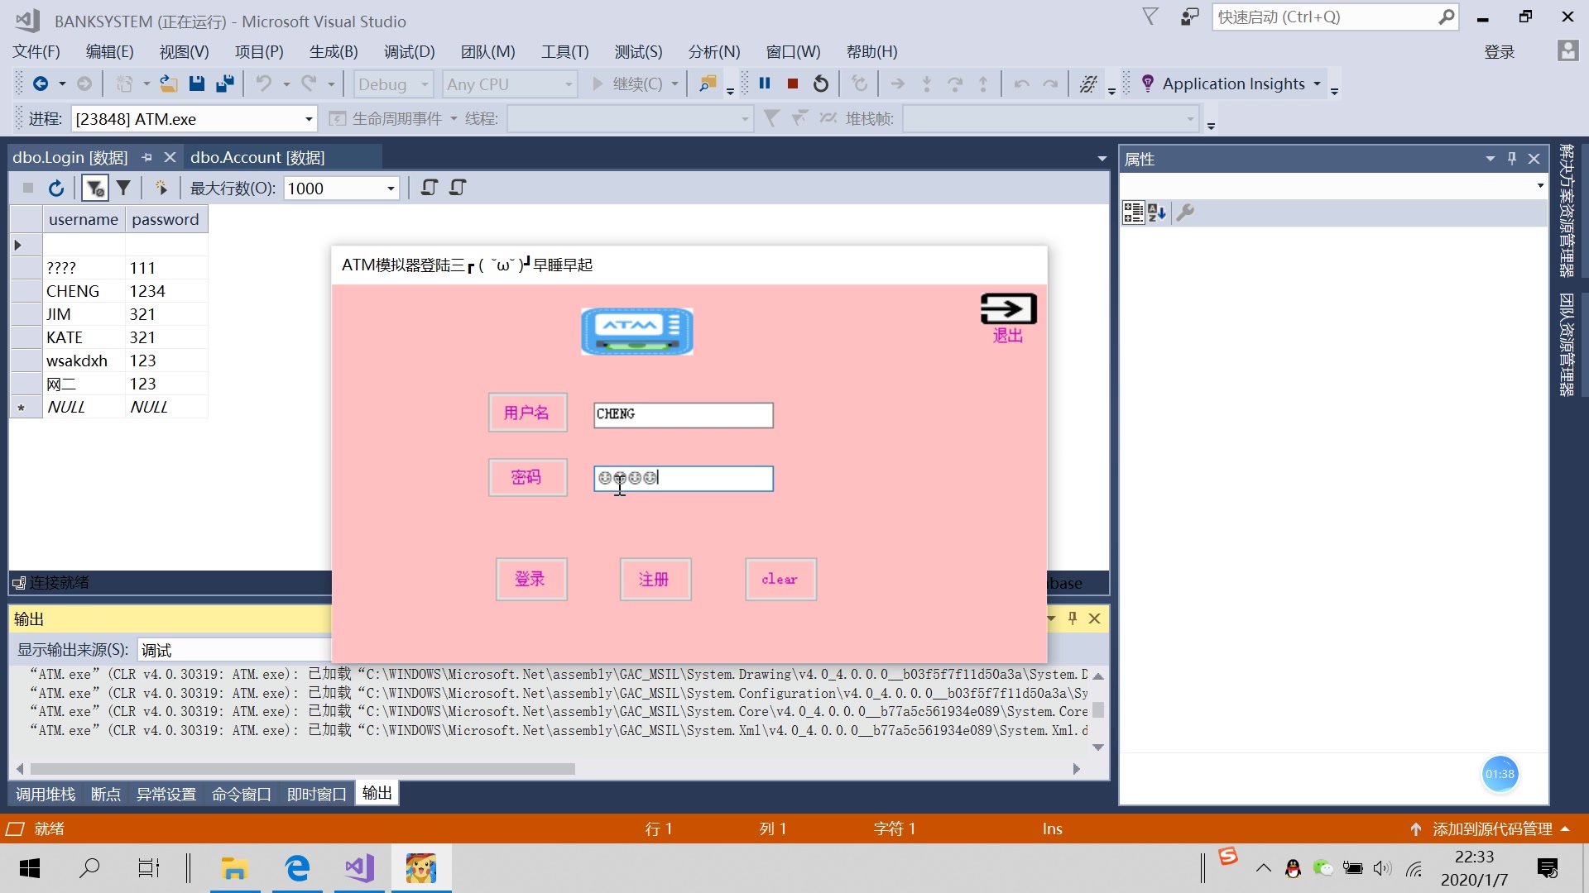
Task: Pin the Properties window with the pin icon
Action: click(x=1512, y=158)
